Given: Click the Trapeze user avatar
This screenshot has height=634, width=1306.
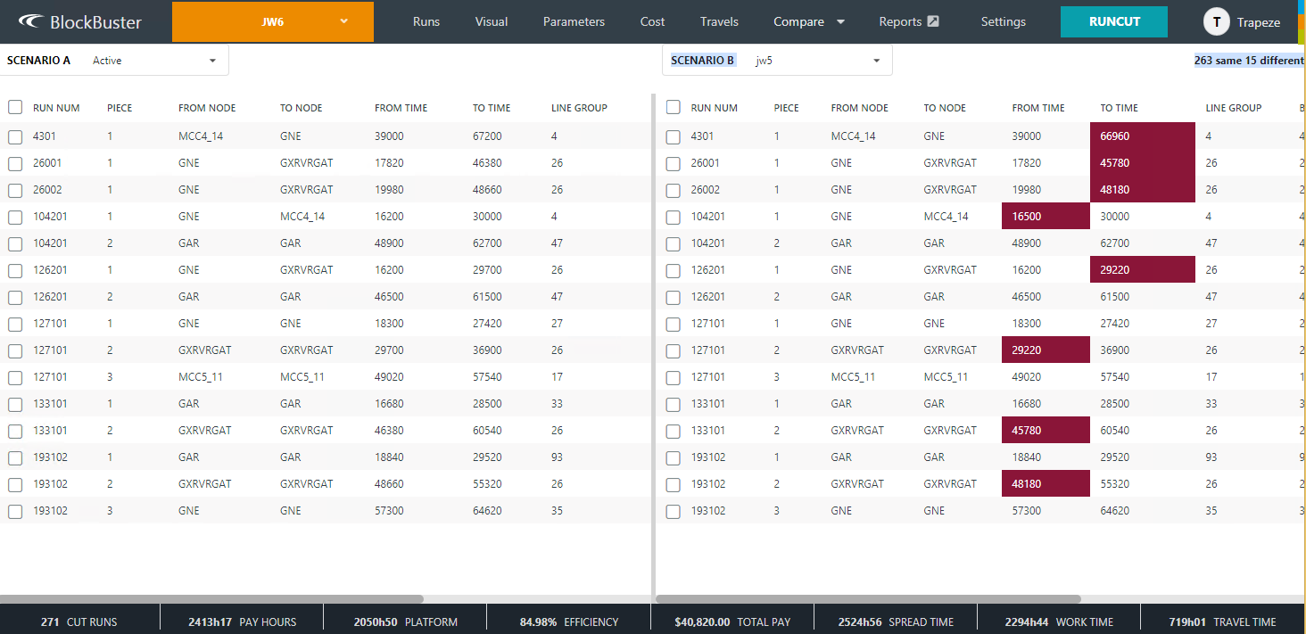Looking at the screenshot, I should click(x=1216, y=21).
